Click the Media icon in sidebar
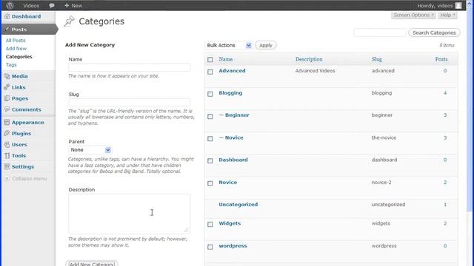 click(x=7, y=76)
